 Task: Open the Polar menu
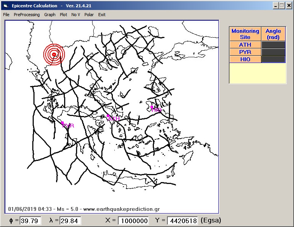[89, 15]
